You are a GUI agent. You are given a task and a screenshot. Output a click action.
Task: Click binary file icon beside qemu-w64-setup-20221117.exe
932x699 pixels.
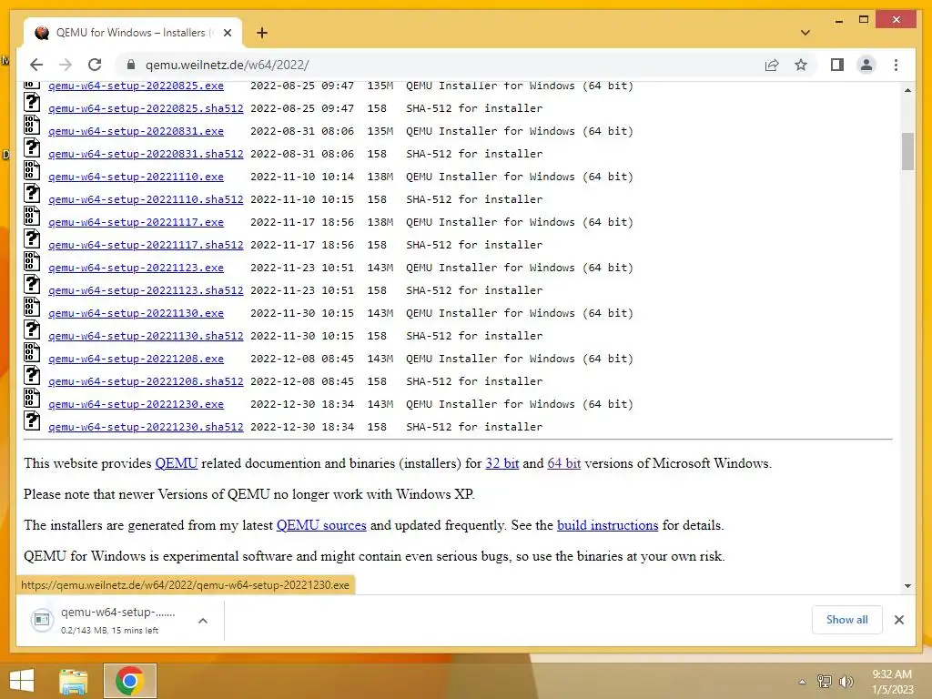(32, 216)
